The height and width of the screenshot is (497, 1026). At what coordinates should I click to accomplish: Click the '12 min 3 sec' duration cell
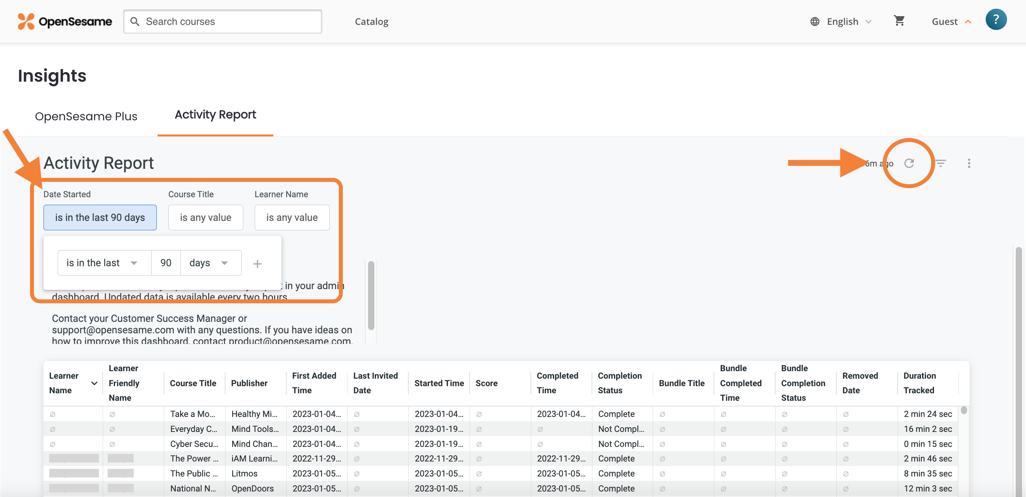(x=928, y=488)
